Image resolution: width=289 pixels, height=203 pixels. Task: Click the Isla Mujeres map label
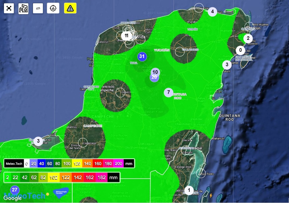tap(261, 24)
